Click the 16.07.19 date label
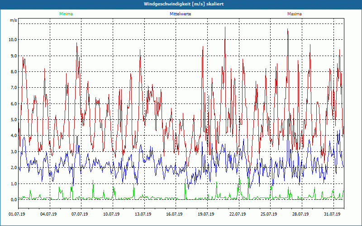This screenshot has height=226, width=362. tap(174, 214)
